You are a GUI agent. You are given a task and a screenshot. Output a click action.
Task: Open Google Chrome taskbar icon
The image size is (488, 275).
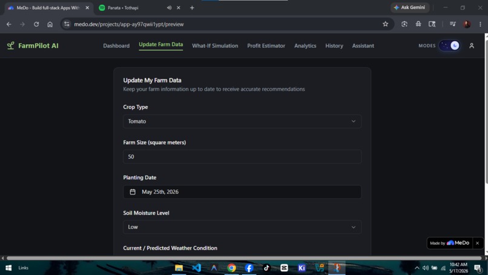[x=231, y=268]
